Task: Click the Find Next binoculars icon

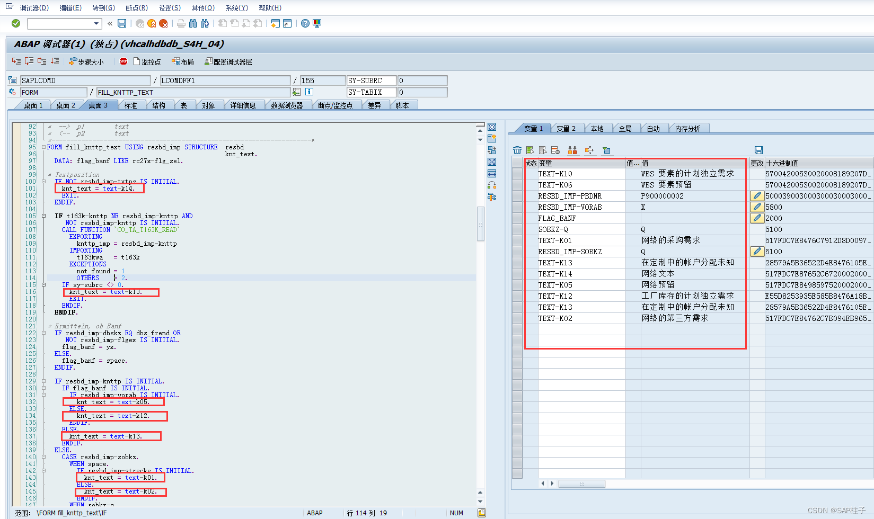Action: (205, 23)
